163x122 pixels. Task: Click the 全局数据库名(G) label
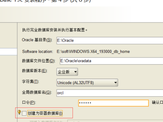(x=37, y=92)
